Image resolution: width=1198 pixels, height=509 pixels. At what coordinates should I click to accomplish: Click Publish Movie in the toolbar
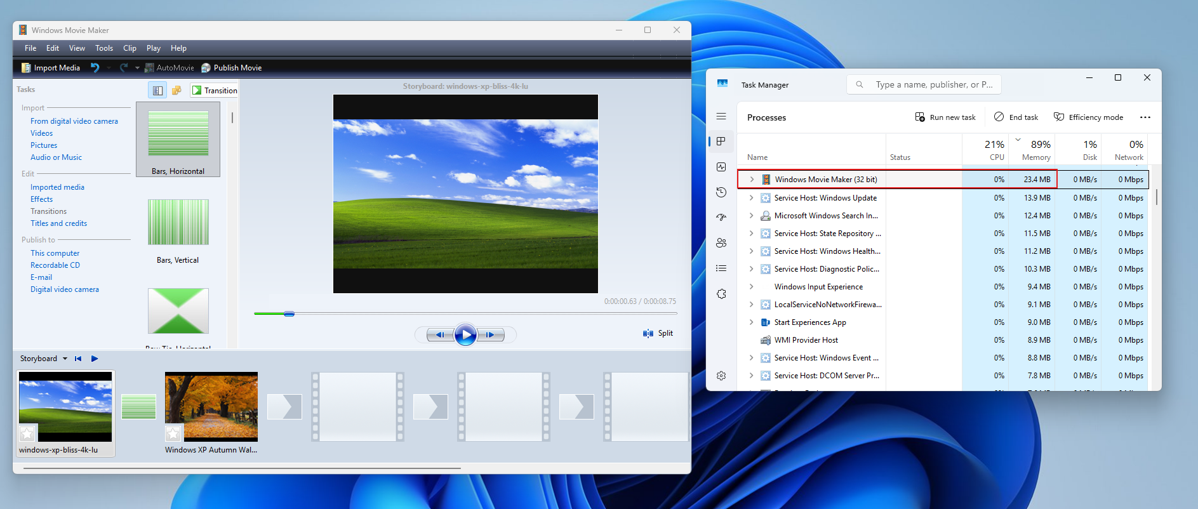[231, 68]
